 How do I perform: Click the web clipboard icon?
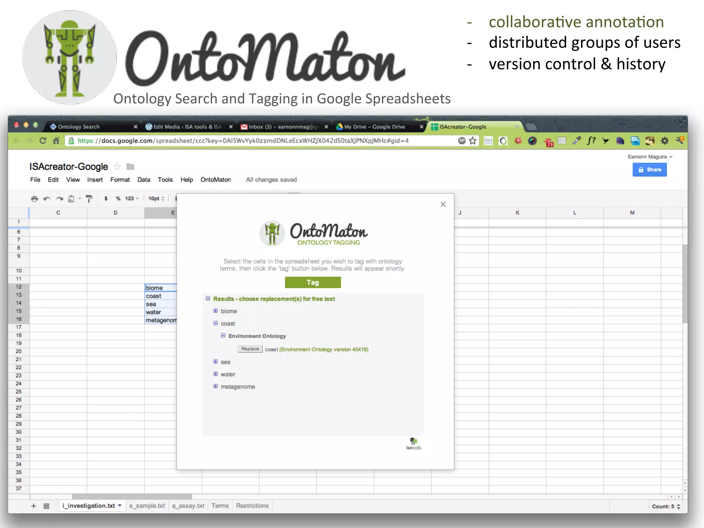pos(71,199)
